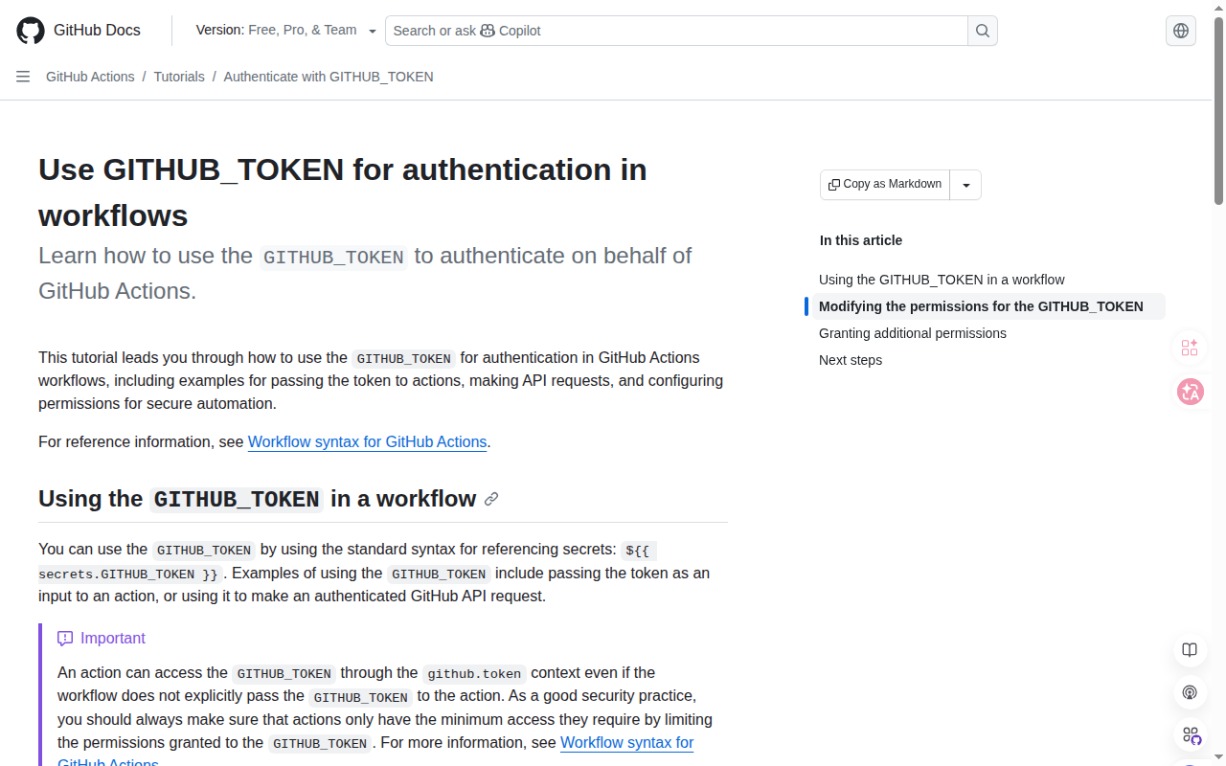
Task: Open Workflow syntax for GitHub Actions link
Action: tap(368, 442)
